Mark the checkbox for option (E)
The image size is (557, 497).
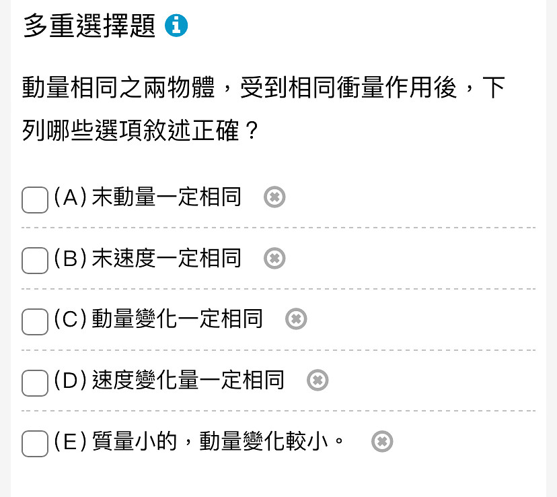click(35, 444)
